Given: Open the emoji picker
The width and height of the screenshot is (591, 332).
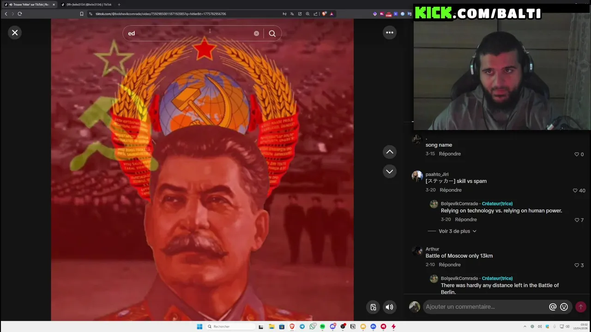Looking at the screenshot, I should click(564, 307).
